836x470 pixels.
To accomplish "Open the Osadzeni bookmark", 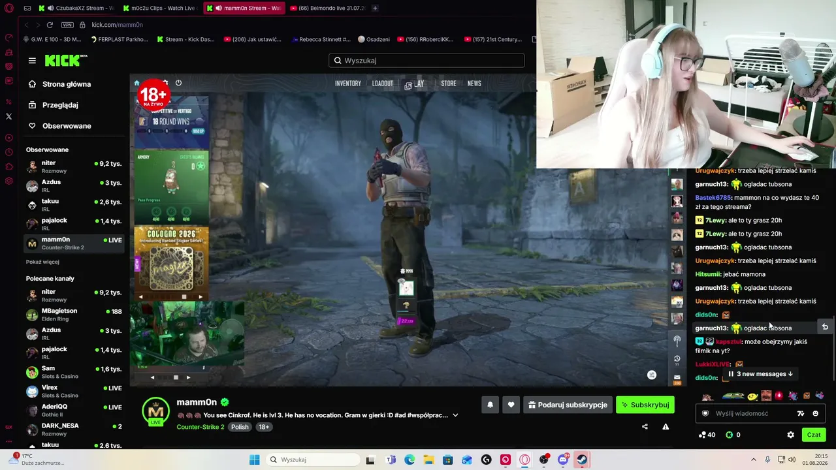I will click(x=374, y=39).
